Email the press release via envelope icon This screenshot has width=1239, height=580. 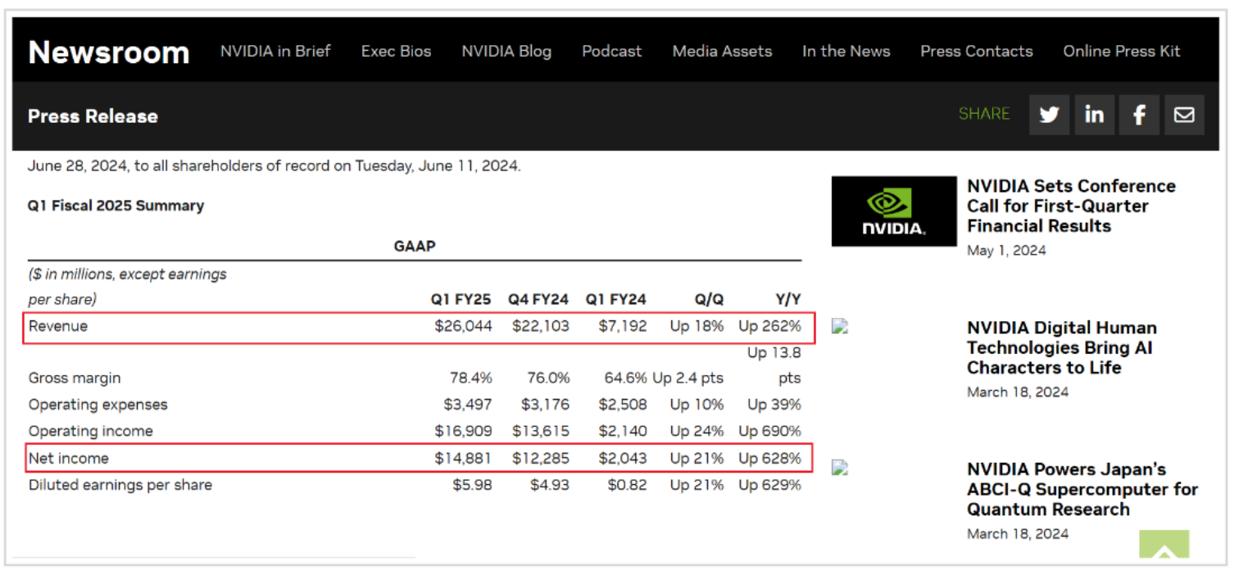[1184, 115]
